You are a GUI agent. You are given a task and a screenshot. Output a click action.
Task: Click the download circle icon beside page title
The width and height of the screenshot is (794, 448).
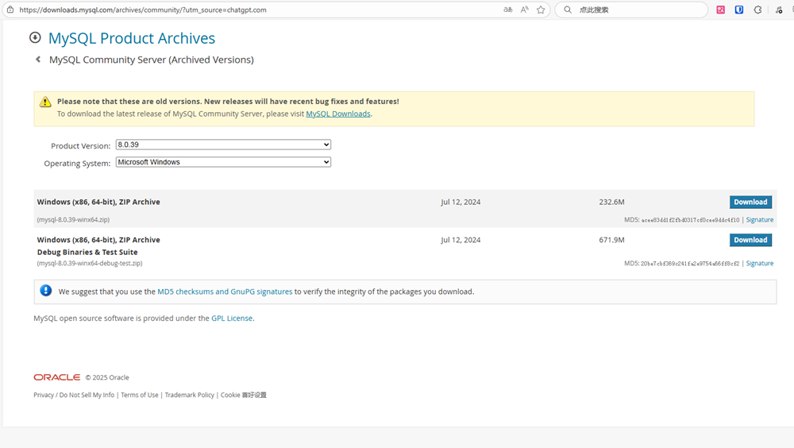click(35, 37)
